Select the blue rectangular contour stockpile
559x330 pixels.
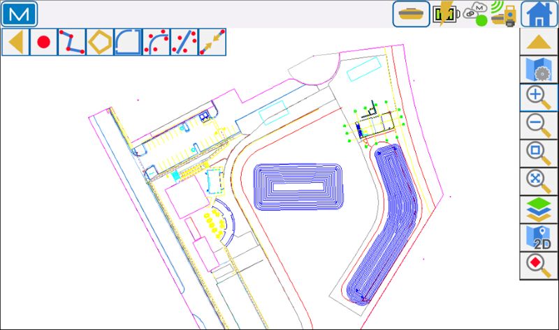(298, 187)
